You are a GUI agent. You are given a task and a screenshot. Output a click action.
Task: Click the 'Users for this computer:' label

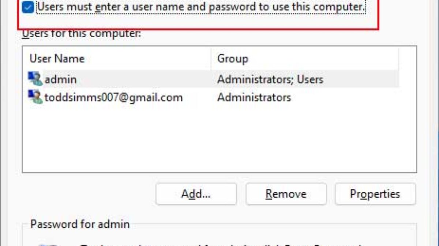(81, 34)
